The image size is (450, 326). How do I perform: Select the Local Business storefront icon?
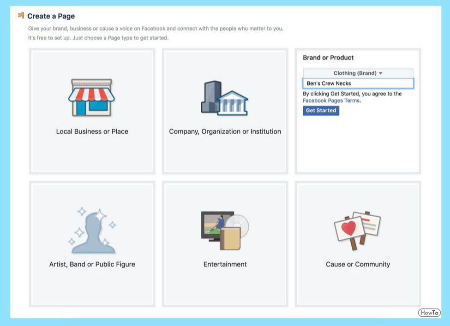91,97
